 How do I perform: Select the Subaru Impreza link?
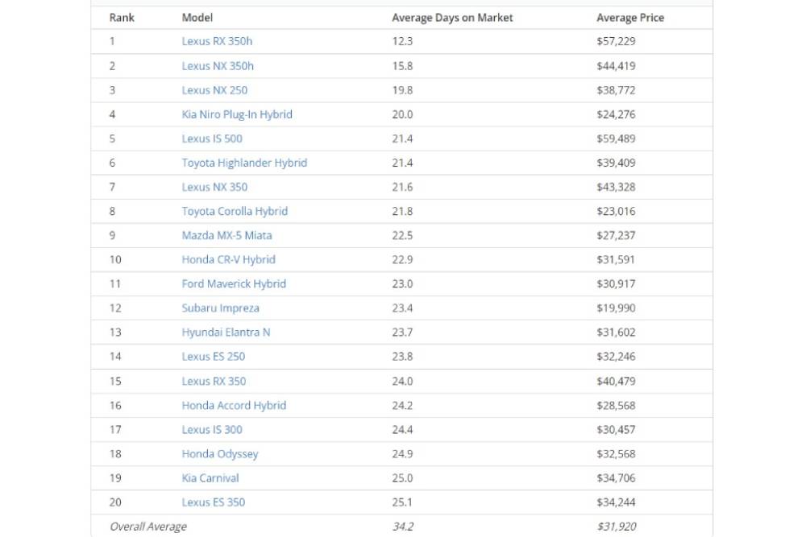pos(220,308)
